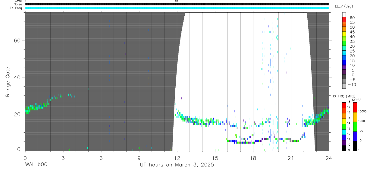This screenshot has width=370, height=171.
Task: Click the 1000 value in the NOISE legend
Action: [362, 121]
